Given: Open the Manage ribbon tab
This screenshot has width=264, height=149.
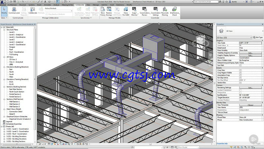Looking at the screenshot, I should pos(96,5).
